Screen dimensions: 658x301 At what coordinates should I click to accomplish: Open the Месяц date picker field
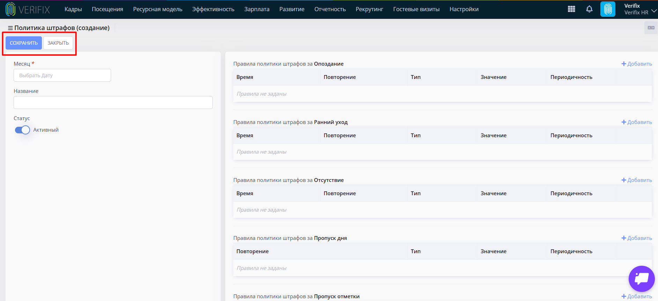point(62,75)
